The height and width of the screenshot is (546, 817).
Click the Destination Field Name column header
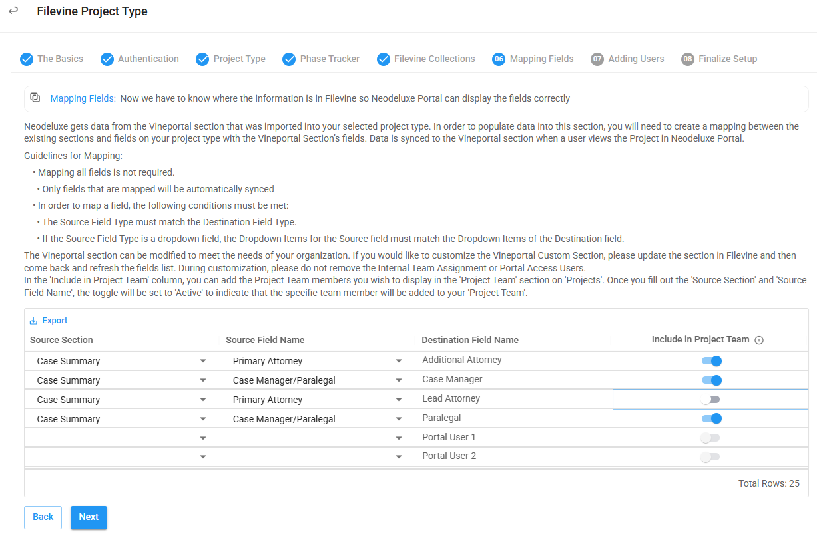470,340
